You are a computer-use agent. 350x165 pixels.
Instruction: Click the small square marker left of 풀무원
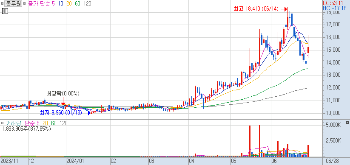2,4
